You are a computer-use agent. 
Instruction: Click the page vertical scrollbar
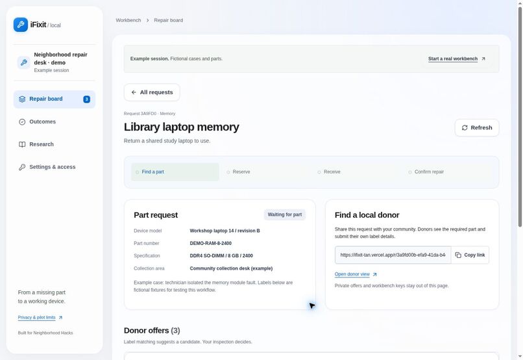[x=520, y=117]
